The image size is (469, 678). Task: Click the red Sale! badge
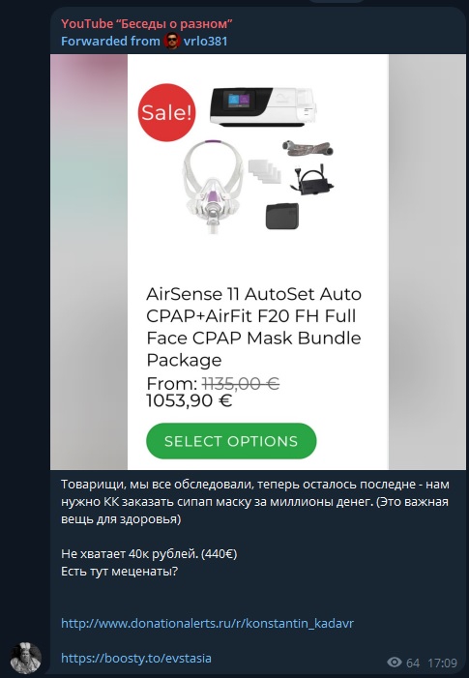click(x=167, y=112)
